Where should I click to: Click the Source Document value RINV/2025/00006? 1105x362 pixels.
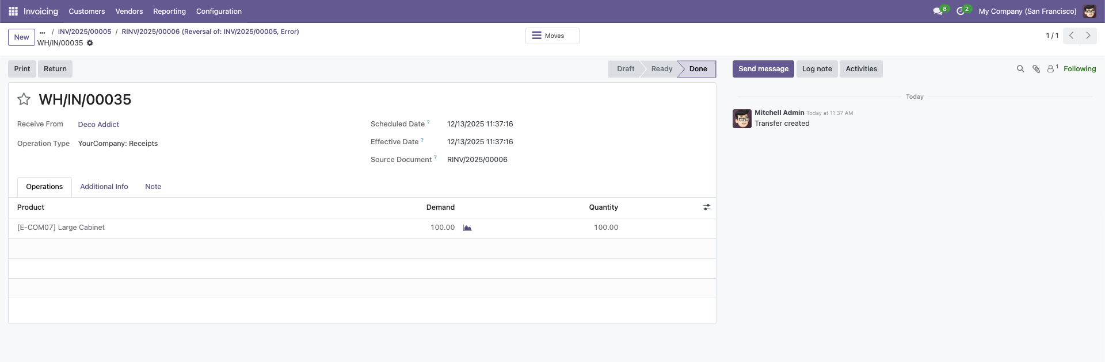pos(477,160)
